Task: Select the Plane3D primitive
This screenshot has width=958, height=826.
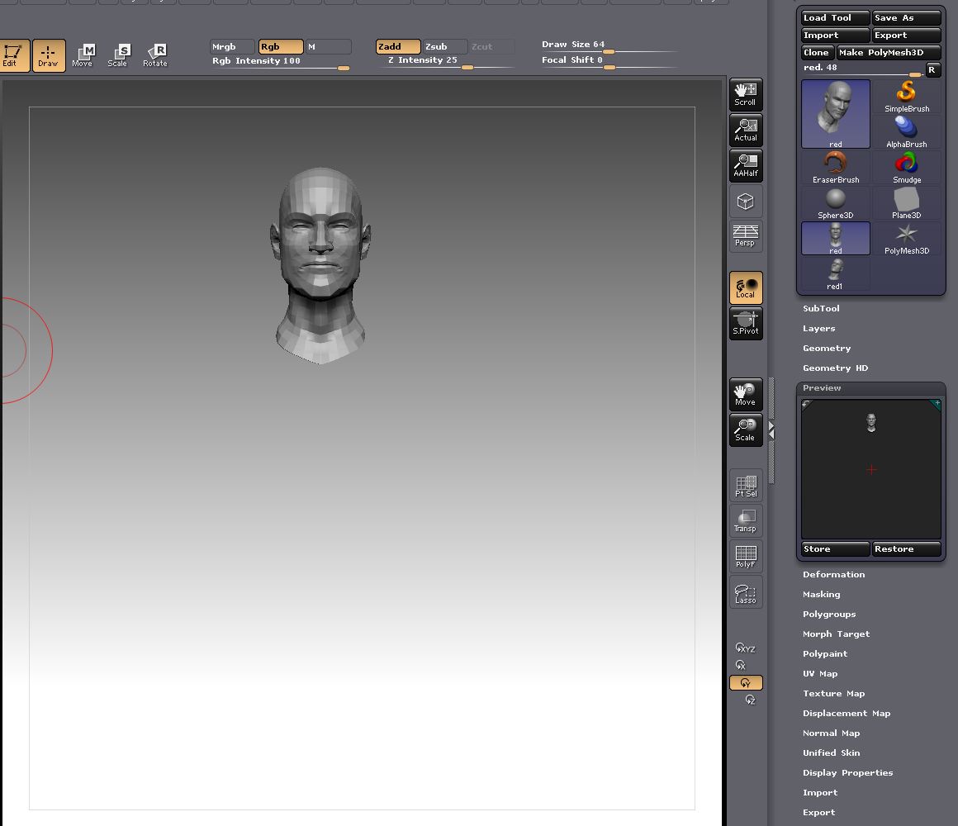Action: click(x=906, y=202)
